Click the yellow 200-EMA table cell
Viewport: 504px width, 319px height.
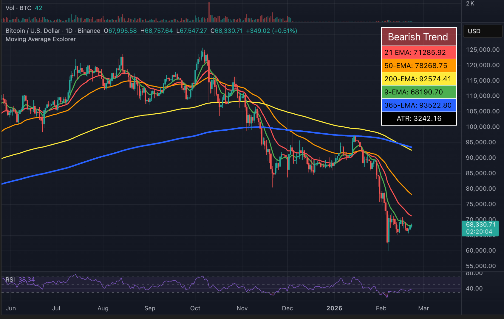pyautogui.click(x=419, y=79)
